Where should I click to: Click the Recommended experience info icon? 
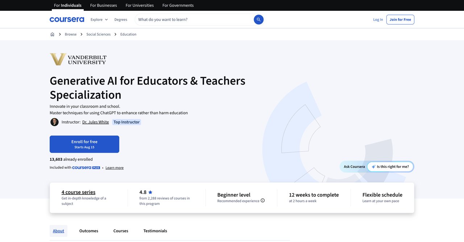coord(263,200)
